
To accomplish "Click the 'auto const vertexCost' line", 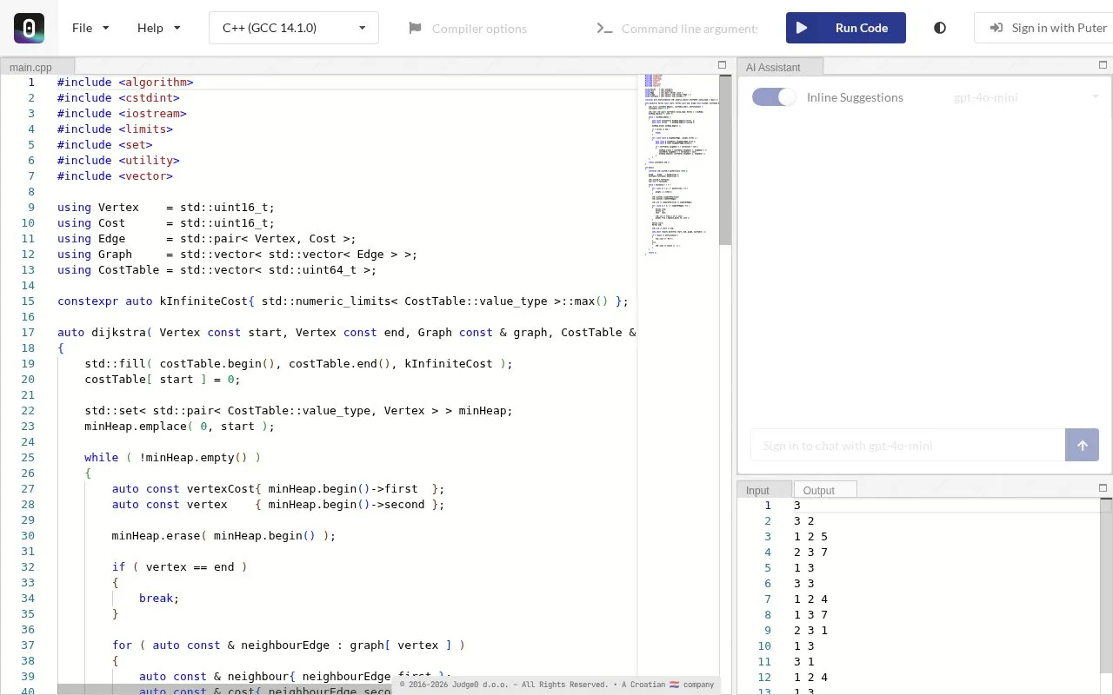I will click(278, 489).
